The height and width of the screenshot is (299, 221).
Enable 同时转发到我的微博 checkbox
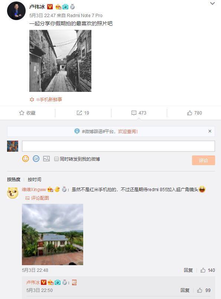click(x=56, y=159)
